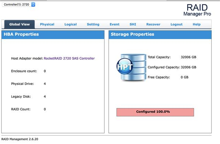Click the Legacy Disk label
Viewport: 220px width, 144px height.
21,97
